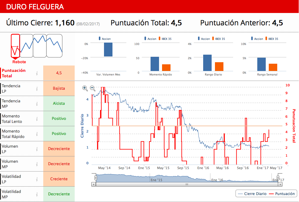Toggle Cierre Diario legend entry

tap(252, 194)
